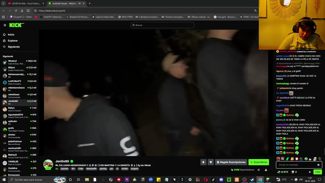Click the Windows Start button
Image resolution: width=325 pixels, height=183 pixels.
click(x=4, y=180)
